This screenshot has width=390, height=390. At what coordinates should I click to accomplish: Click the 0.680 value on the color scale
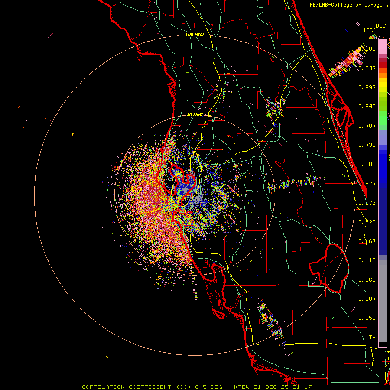(x=367, y=164)
